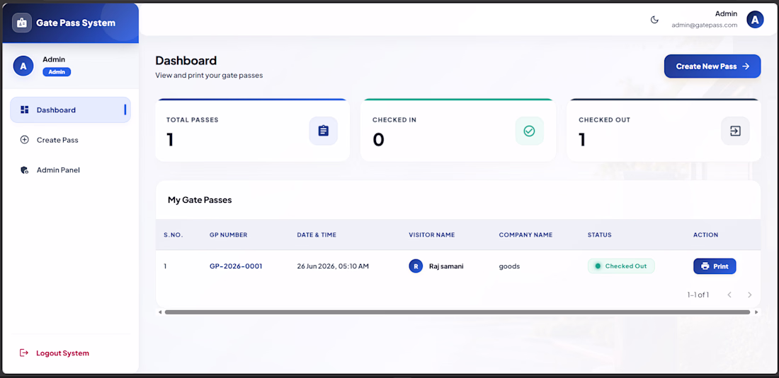
Task: Click the R avatar beside Raj samani
Action: (416, 266)
